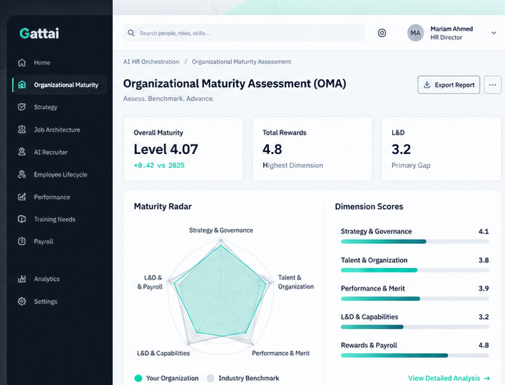
Task: Navigate to AI Recruiter
Action: pos(60,152)
